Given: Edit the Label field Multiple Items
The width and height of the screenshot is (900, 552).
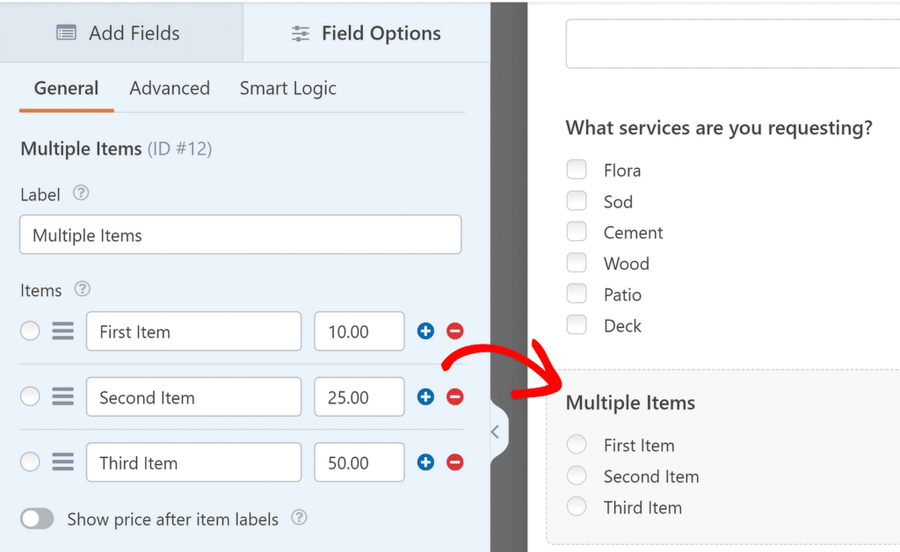Looking at the screenshot, I should pos(241,235).
